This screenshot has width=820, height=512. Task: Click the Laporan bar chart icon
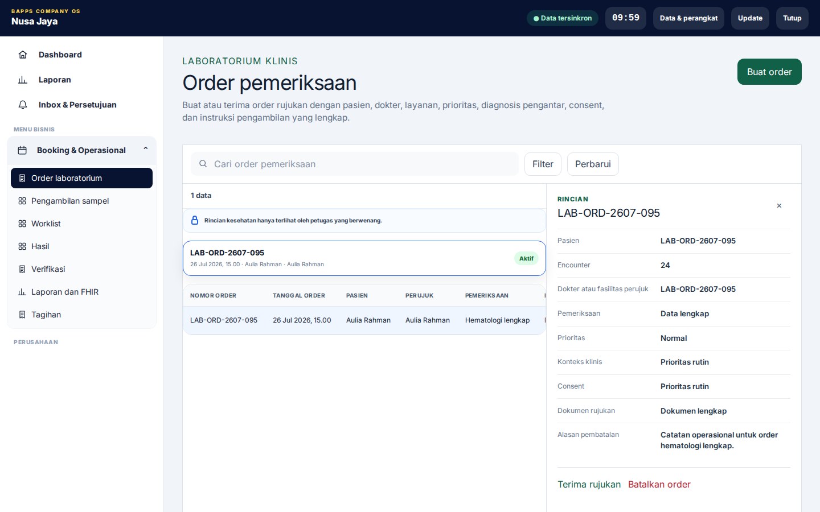tap(23, 80)
